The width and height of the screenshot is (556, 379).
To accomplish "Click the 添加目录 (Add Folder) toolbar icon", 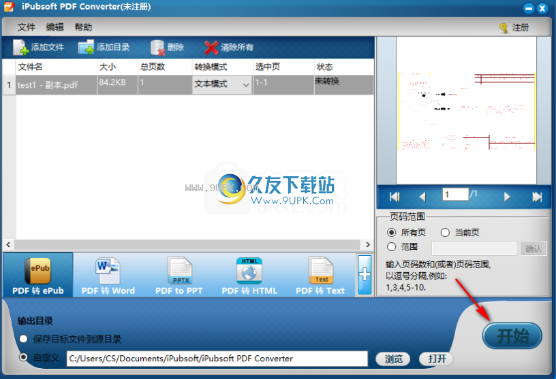I will 86,47.
